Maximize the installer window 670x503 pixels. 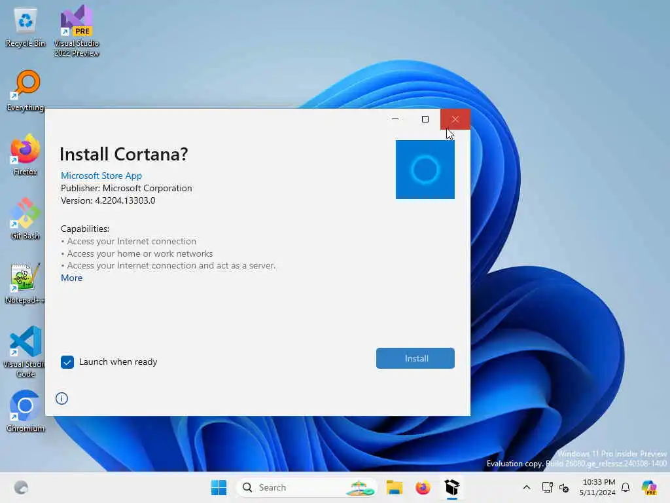[425, 119]
